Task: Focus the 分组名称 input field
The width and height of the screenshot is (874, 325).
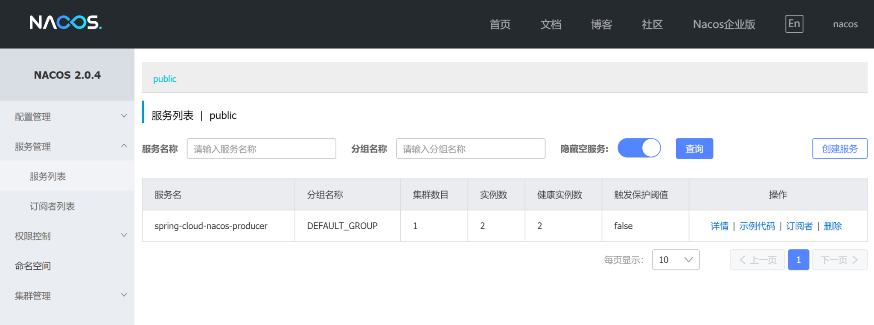Action: [x=471, y=149]
